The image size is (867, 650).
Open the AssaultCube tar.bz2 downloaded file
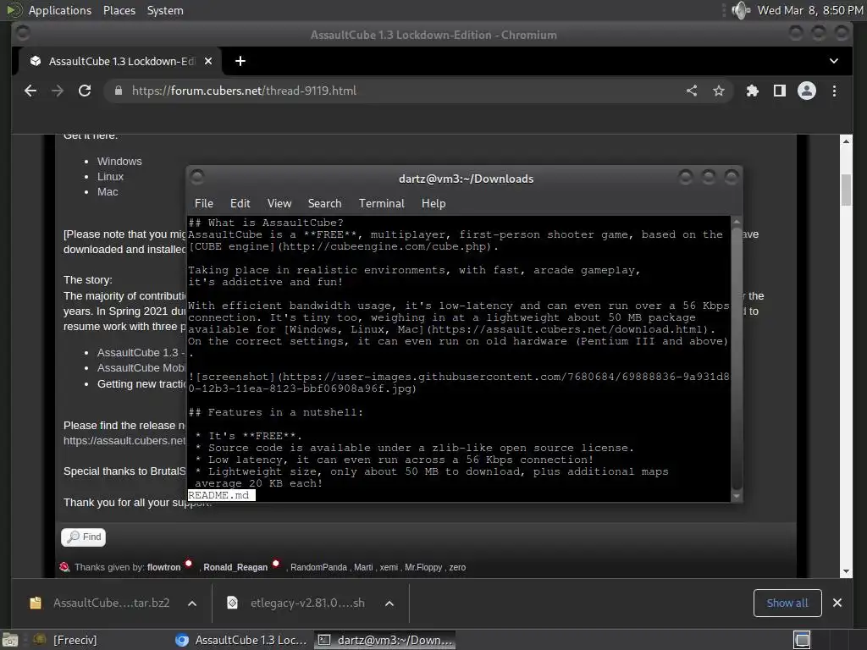point(100,603)
